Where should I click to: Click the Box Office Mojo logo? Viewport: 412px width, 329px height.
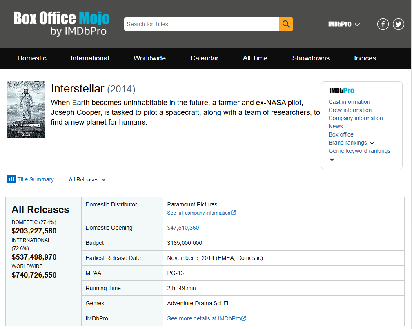coord(62,23)
